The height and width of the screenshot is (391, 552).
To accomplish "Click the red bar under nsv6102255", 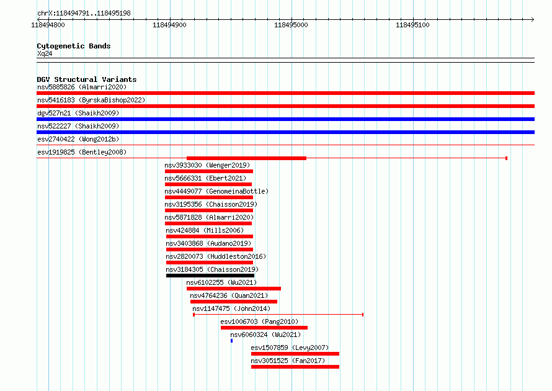I will [x=234, y=289].
